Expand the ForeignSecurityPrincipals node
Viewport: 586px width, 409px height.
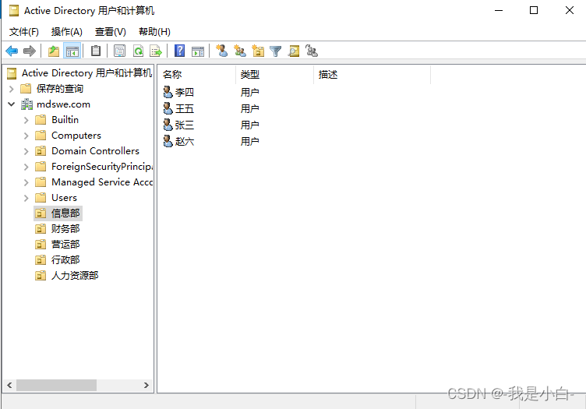point(26,167)
